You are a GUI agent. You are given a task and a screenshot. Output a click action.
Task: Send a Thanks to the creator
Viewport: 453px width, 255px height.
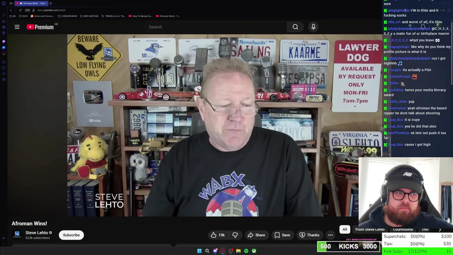click(x=309, y=235)
